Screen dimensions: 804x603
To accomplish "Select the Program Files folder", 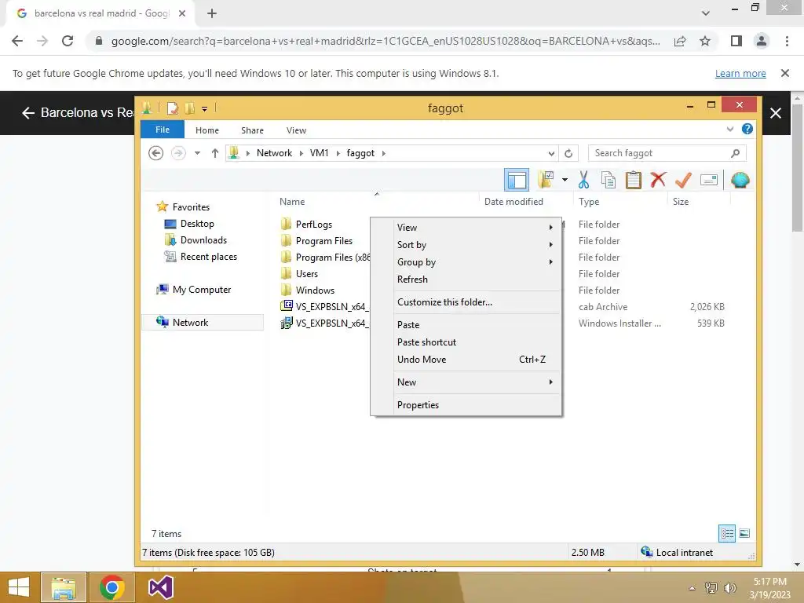I will (324, 241).
